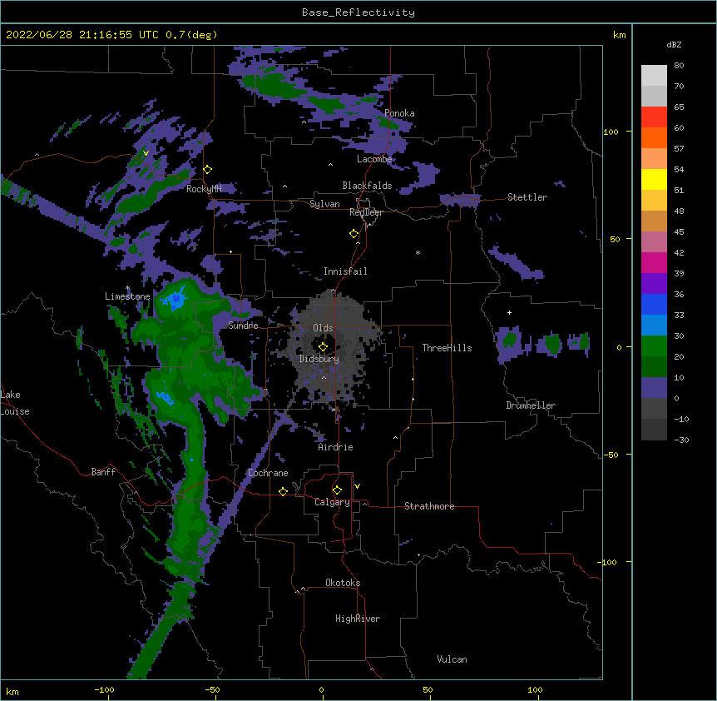Image resolution: width=717 pixels, height=701 pixels.
Task: Pick the gold 48-51 dBZ legend swatch
Action: click(x=654, y=201)
